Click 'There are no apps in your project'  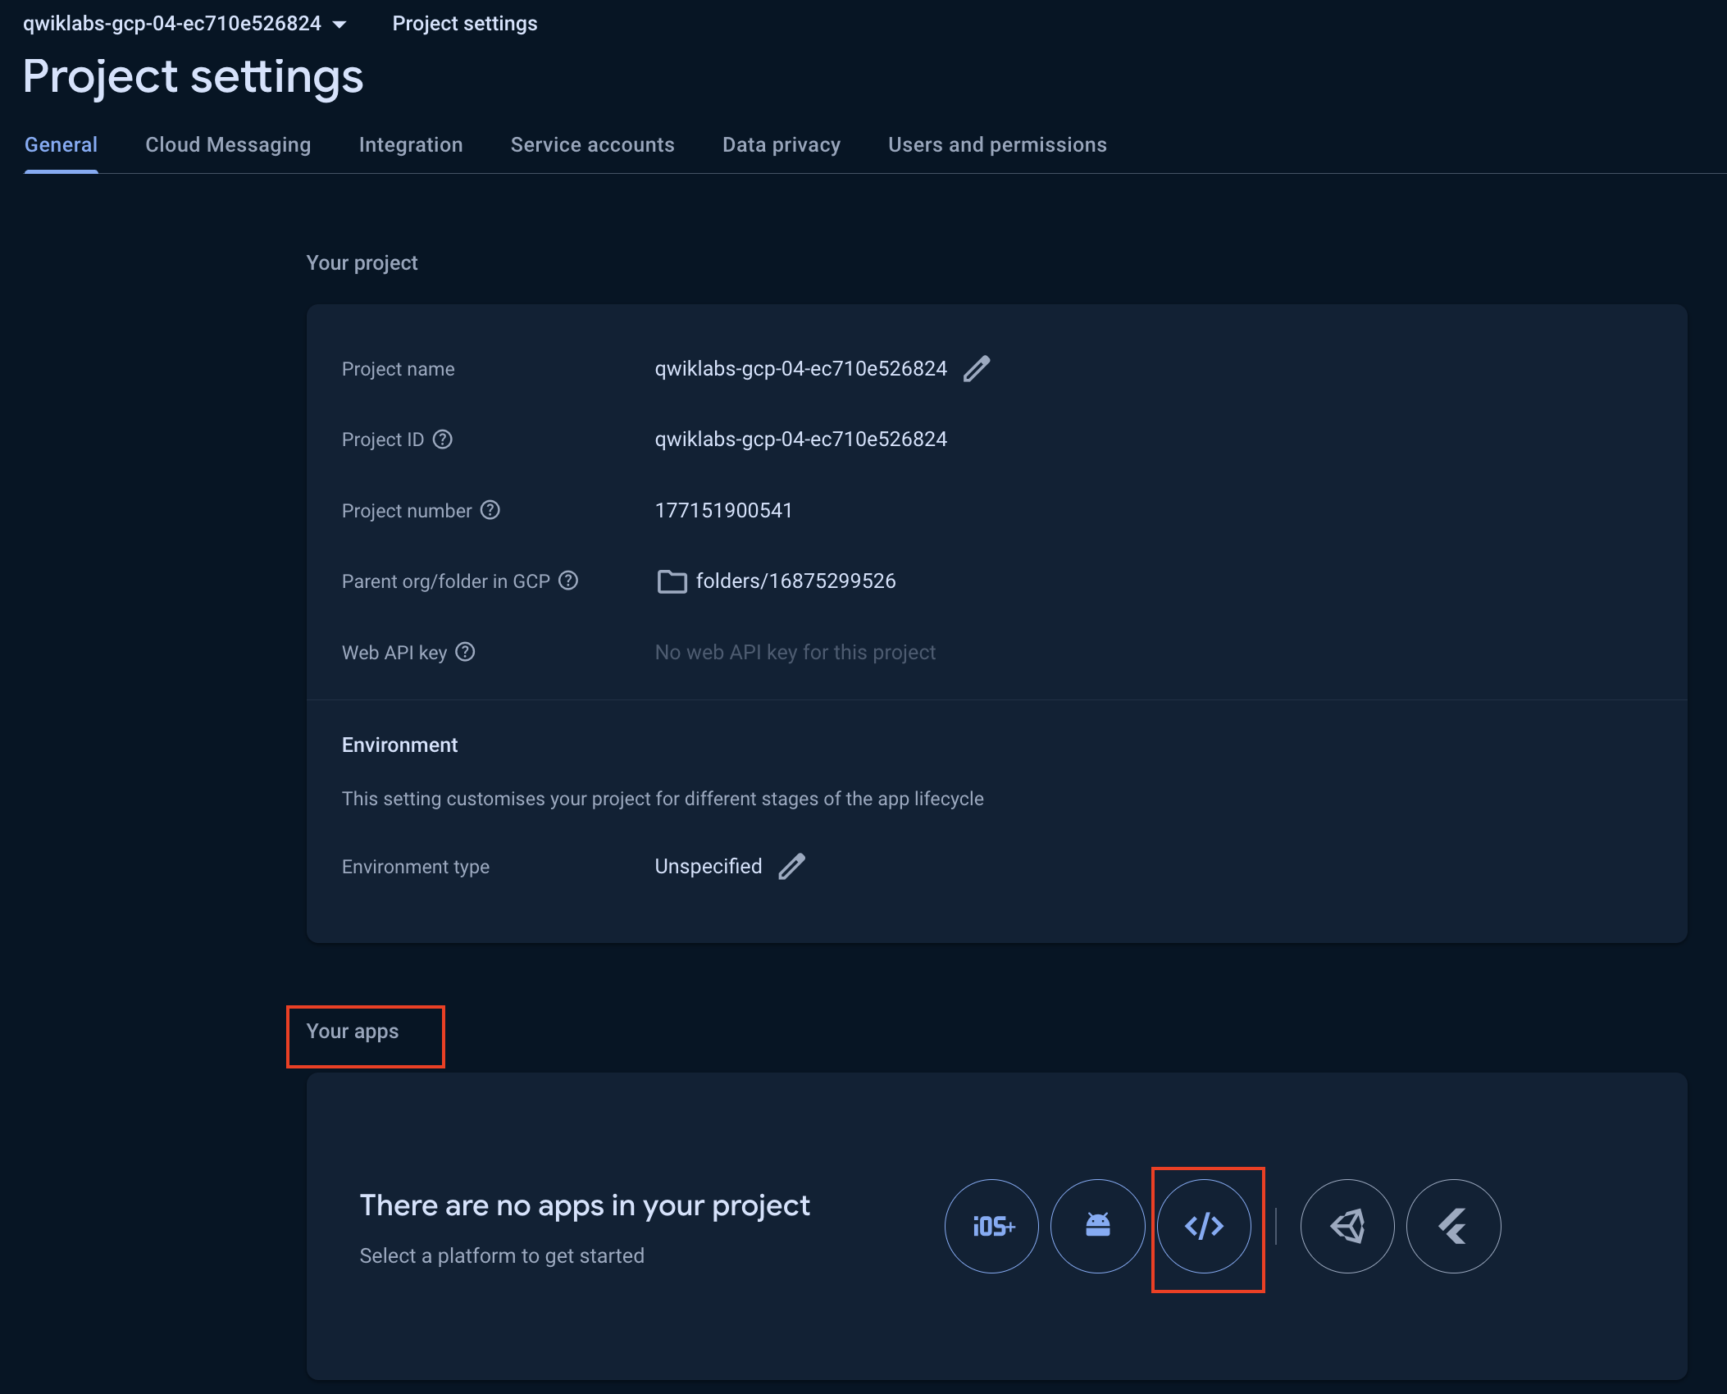point(585,1205)
